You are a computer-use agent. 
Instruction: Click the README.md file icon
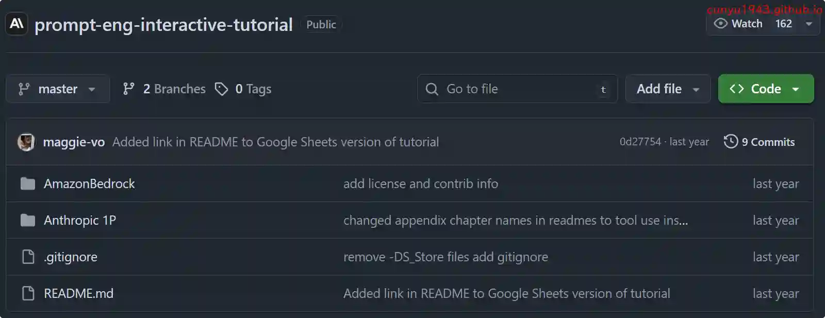pyautogui.click(x=28, y=293)
